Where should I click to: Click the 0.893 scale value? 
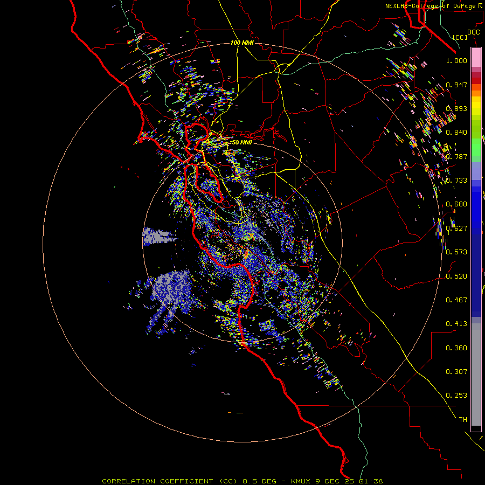click(456, 108)
